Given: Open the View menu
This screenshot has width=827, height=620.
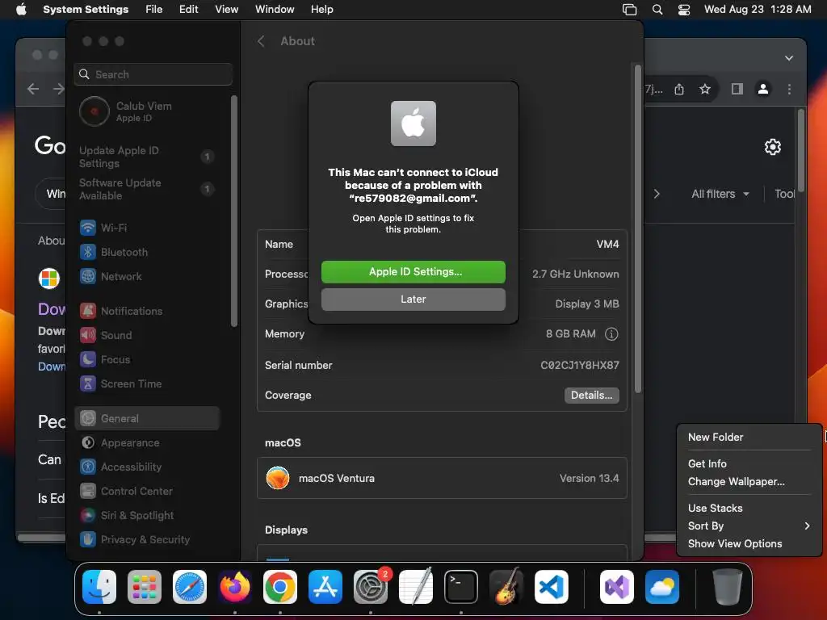Looking at the screenshot, I should [227, 10].
